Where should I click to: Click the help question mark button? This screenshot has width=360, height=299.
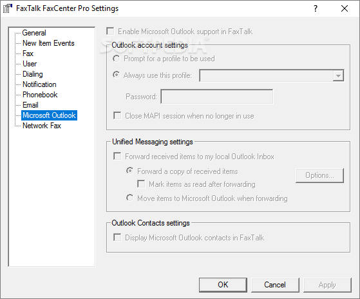click(x=316, y=8)
